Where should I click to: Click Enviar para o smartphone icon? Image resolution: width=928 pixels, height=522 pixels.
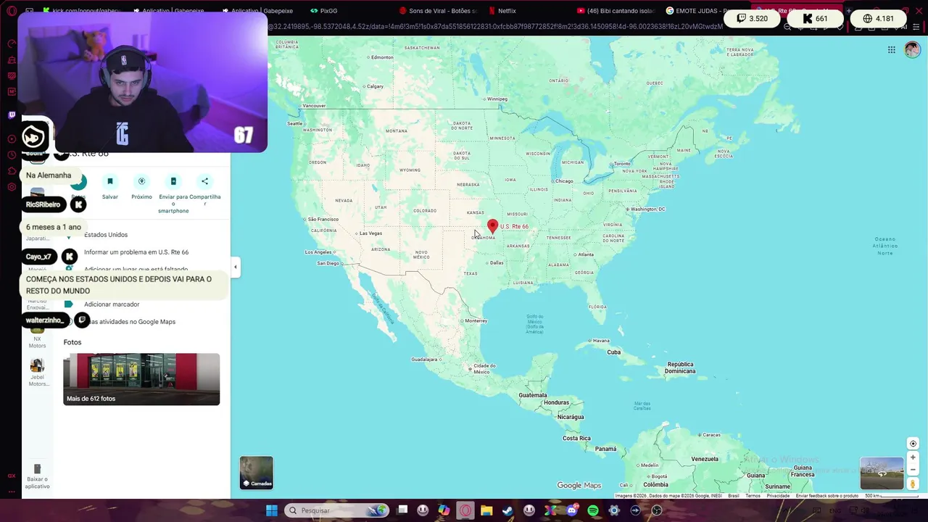point(173,181)
